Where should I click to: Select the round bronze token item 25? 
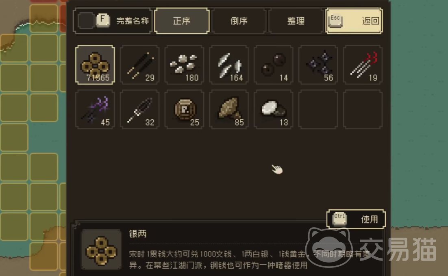(184, 109)
